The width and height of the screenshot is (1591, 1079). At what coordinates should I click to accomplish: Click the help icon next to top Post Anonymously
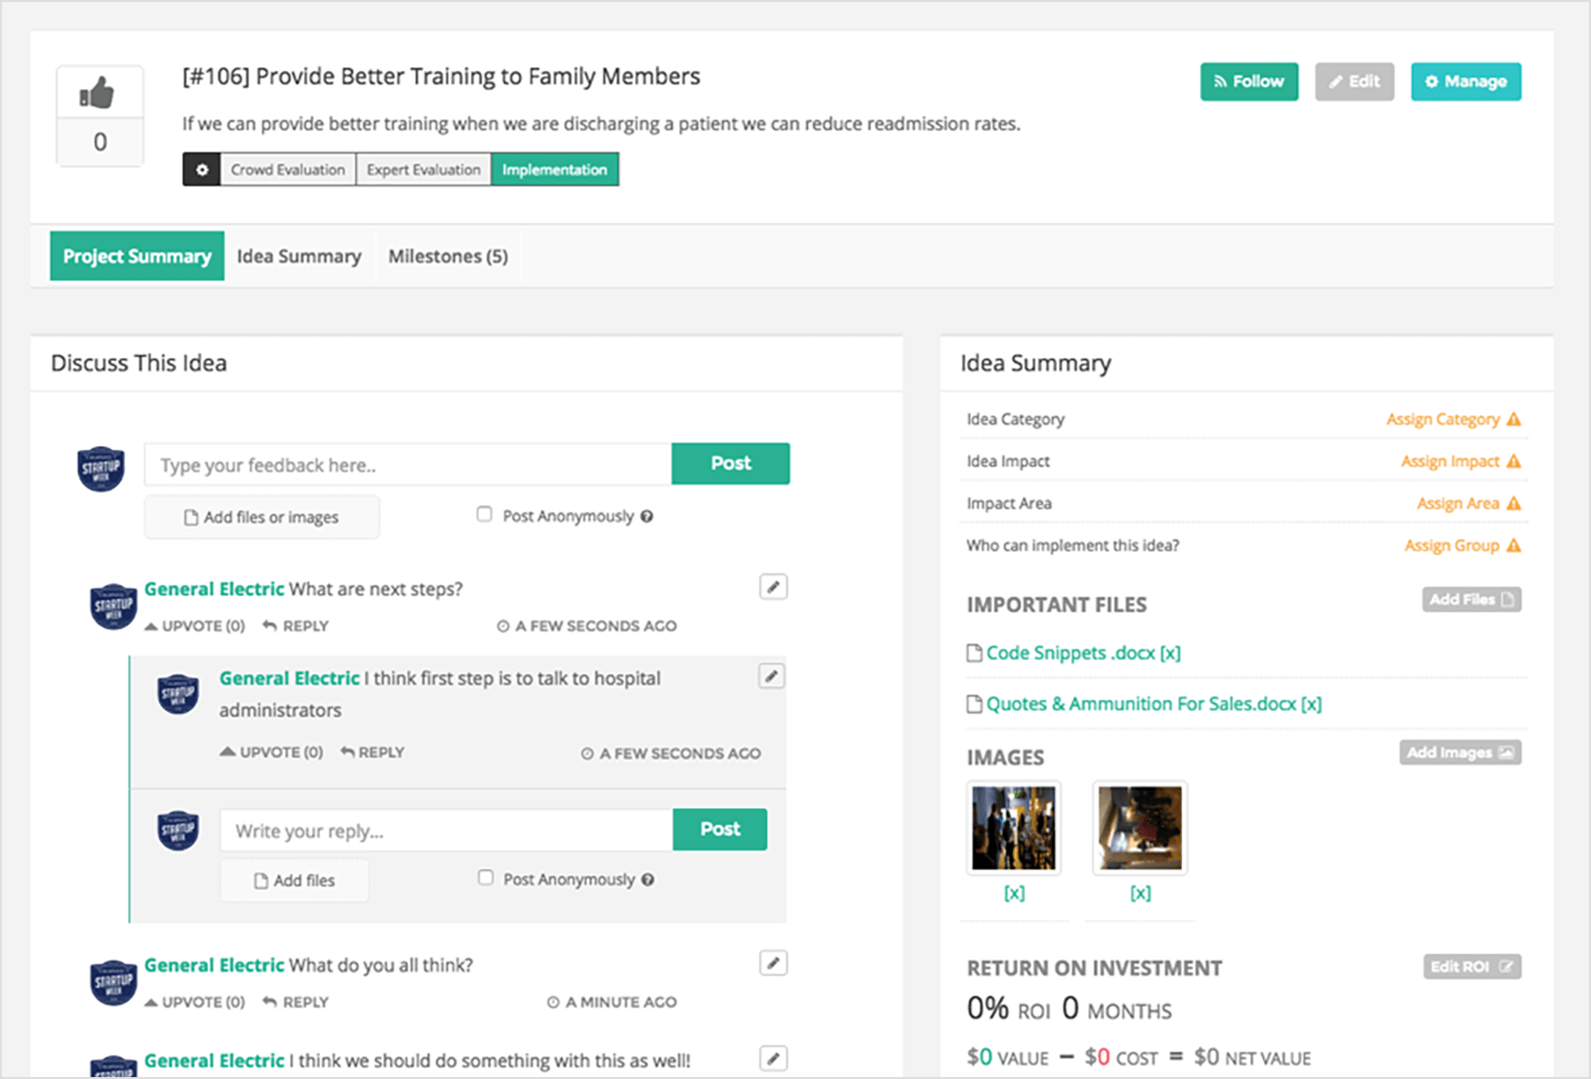[x=647, y=516]
